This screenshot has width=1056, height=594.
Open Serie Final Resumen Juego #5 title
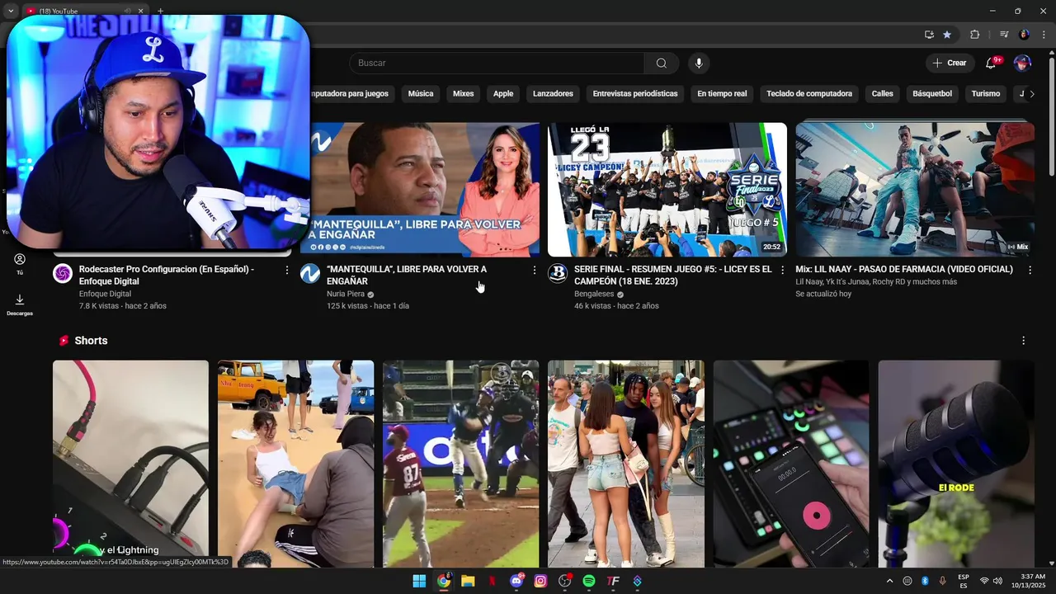click(x=673, y=275)
